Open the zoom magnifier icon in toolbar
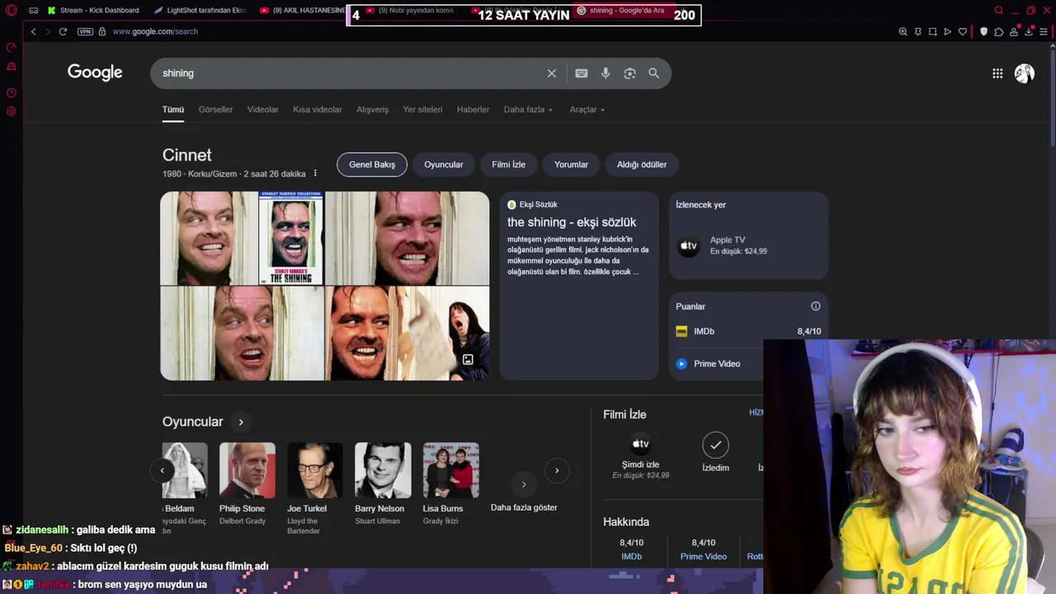Image resolution: width=1056 pixels, height=594 pixels. click(x=903, y=31)
